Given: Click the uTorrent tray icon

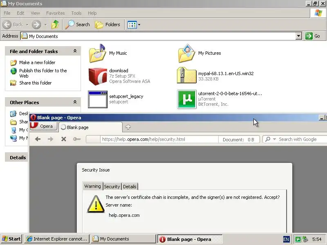Looking at the screenshot, I should pyautogui.click(x=298, y=239).
